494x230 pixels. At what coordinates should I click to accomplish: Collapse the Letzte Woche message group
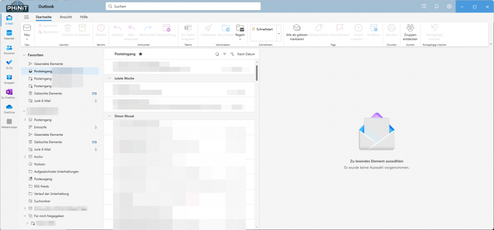(x=110, y=78)
